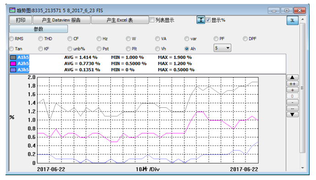Close the trend chart window
This screenshot has height=180, width=316.
[x=300, y=11]
